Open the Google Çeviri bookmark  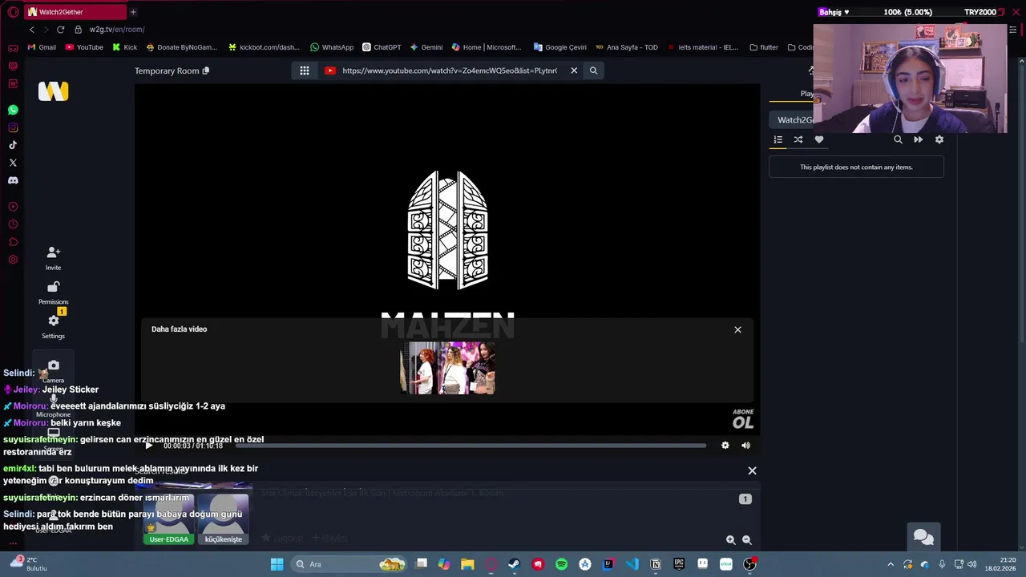point(560,47)
